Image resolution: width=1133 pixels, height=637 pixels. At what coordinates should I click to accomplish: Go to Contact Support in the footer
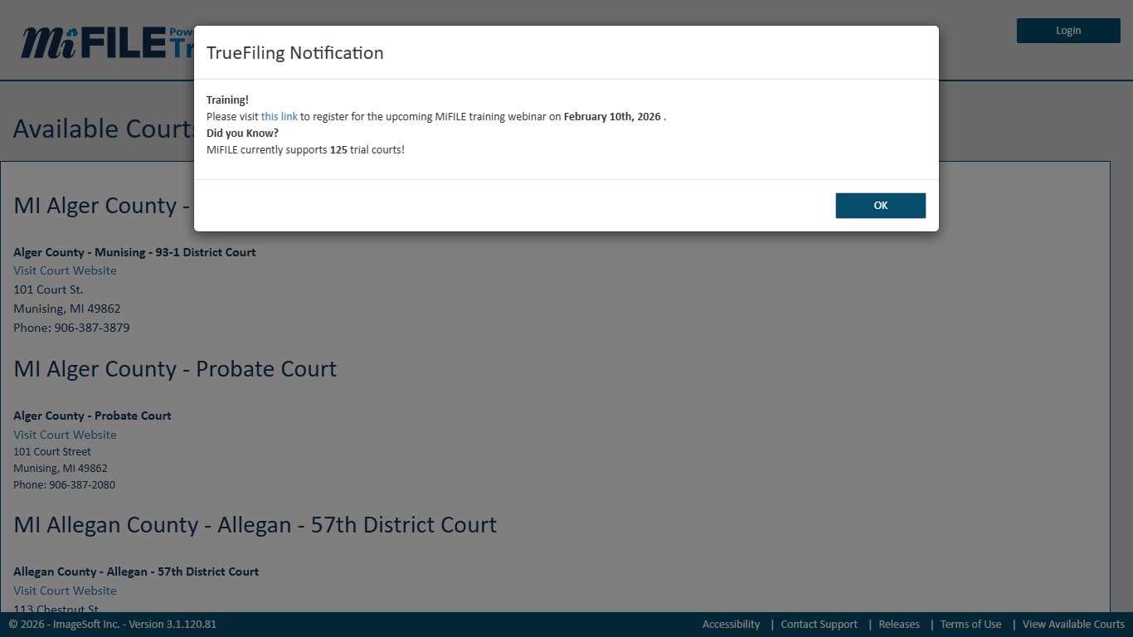pos(819,625)
